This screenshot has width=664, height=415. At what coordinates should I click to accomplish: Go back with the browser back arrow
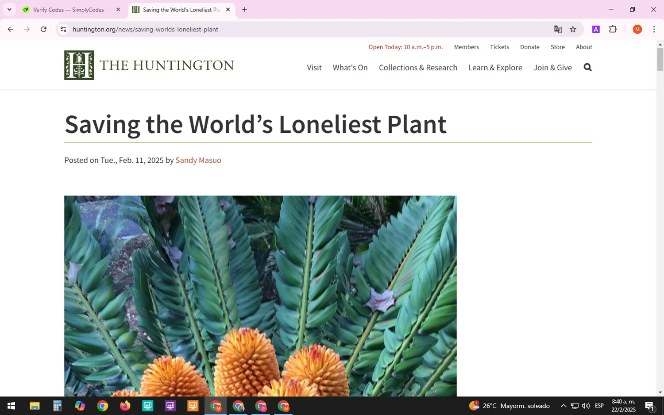tap(10, 29)
